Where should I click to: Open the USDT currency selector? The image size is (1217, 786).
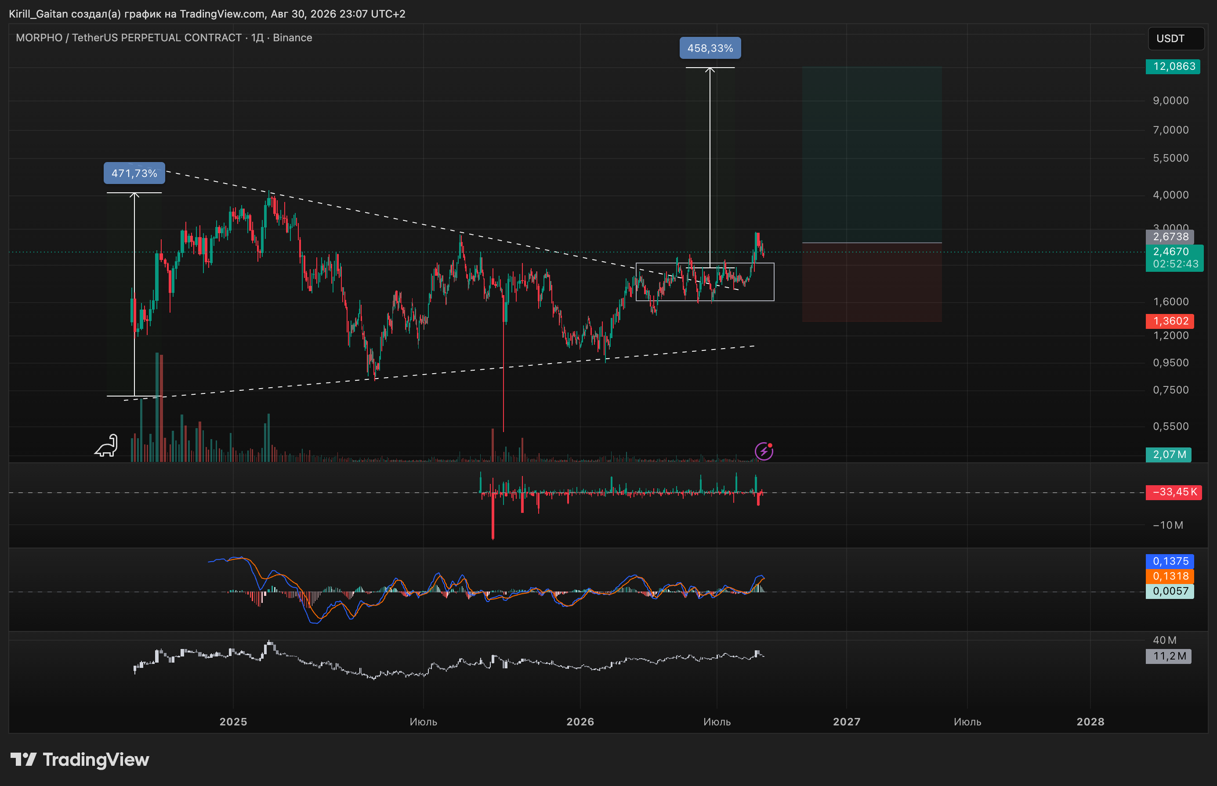pyautogui.click(x=1176, y=38)
